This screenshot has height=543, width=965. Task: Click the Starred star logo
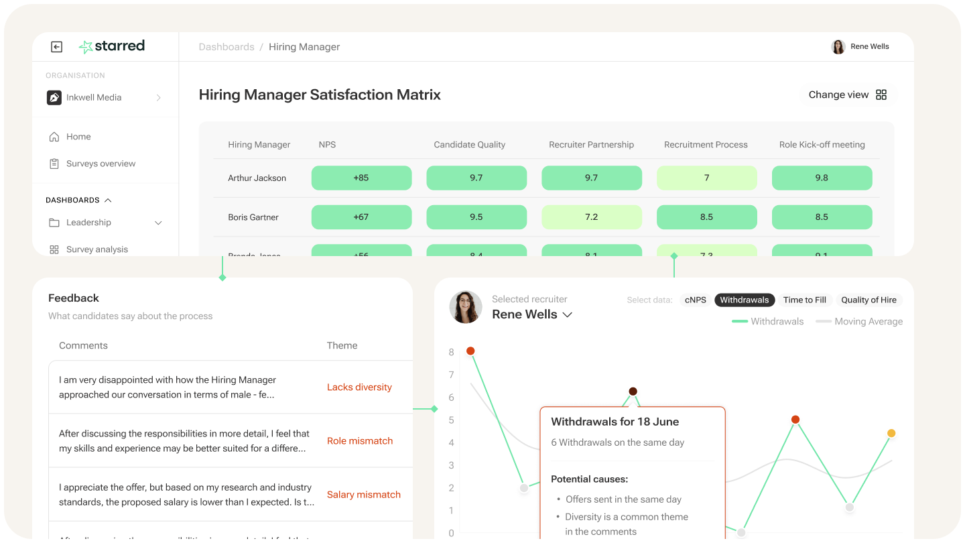(x=86, y=46)
